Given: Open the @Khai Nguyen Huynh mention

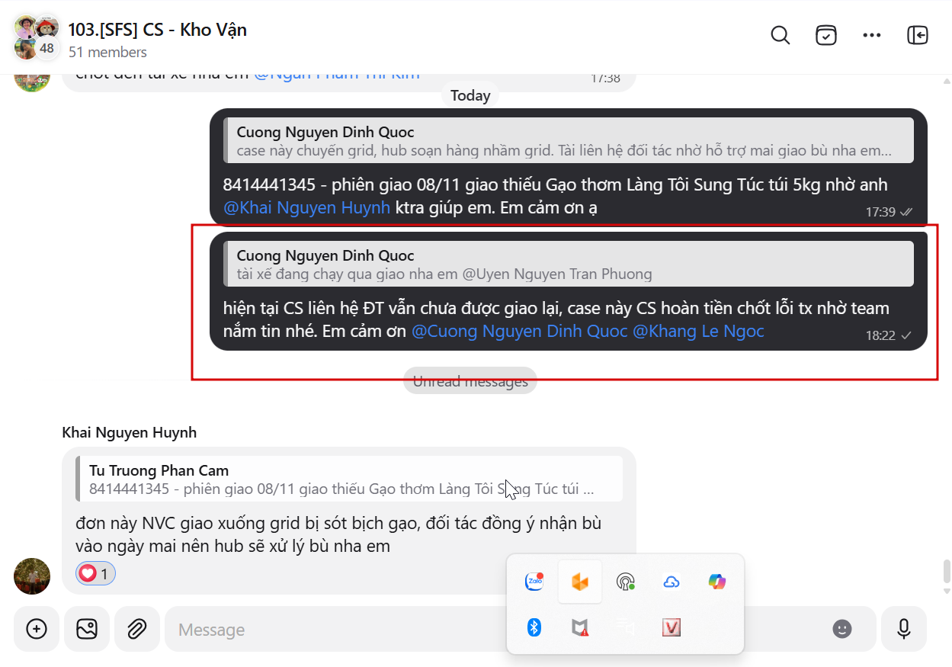Looking at the screenshot, I should click(x=306, y=207).
